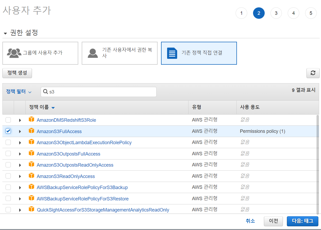
Task: Click the document icon for attaching policies
Action: pyautogui.click(x=172, y=53)
